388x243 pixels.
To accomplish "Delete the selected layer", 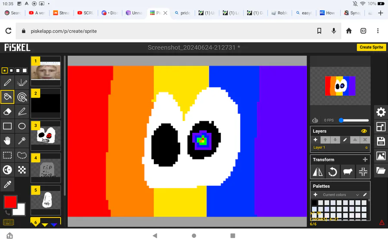I will click(365, 140).
